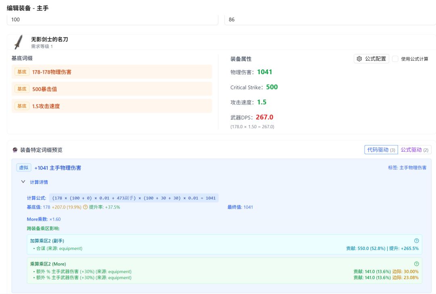Focus the input field containing 86
The height and width of the screenshot is (294, 436).
330,19
